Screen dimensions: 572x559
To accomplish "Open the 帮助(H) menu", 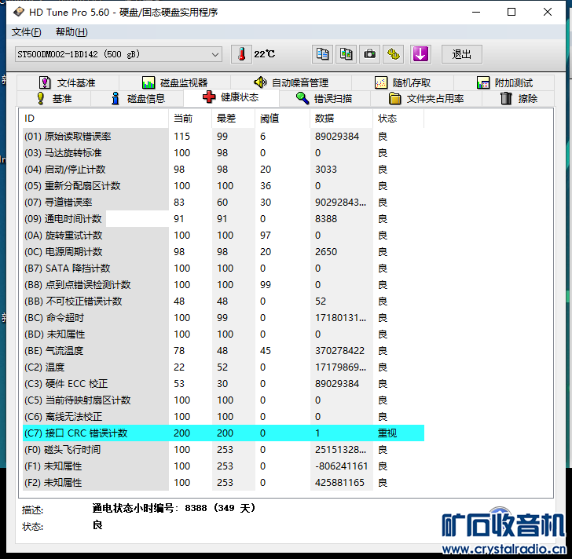I will tap(71, 32).
